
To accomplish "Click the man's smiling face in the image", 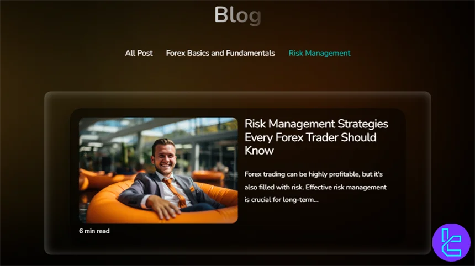I will pos(164,159).
